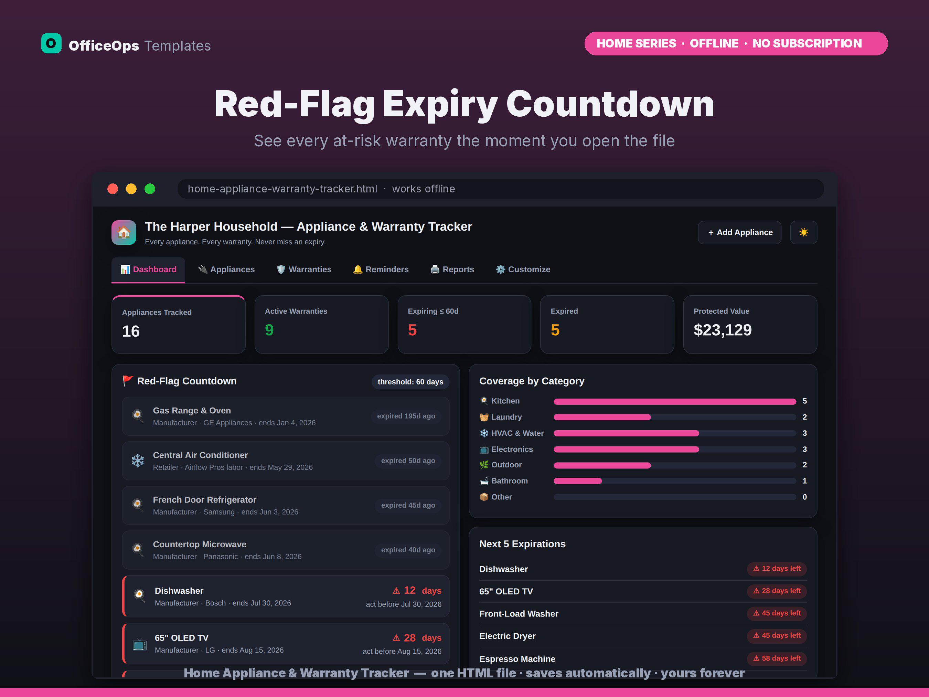Open the Expired stat card

(607, 324)
